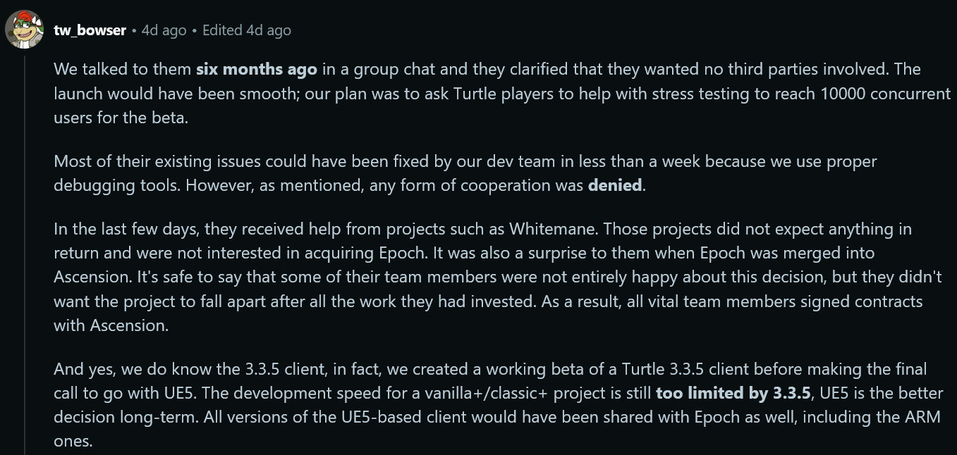Visit the tw_bowser user profile
Image resolution: width=957 pixels, height=455 pixels.
[90, 30]
